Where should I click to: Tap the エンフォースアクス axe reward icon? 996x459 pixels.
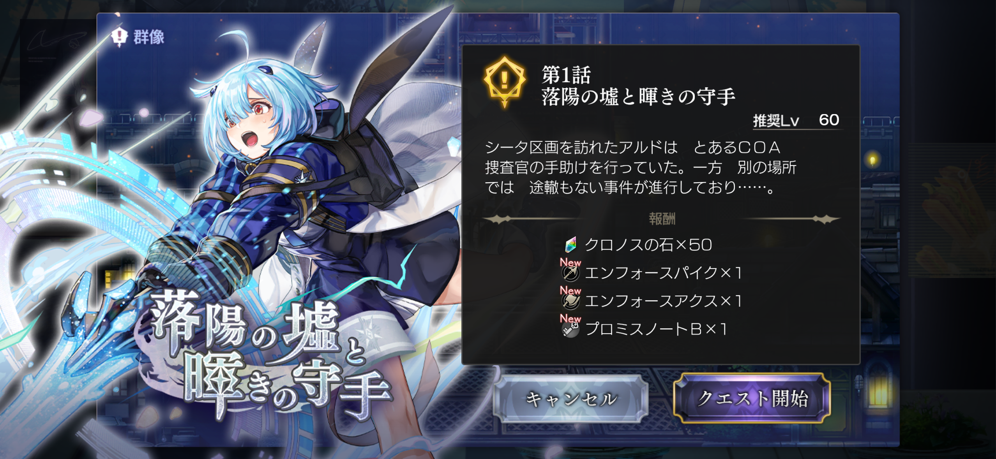[571, 301]
